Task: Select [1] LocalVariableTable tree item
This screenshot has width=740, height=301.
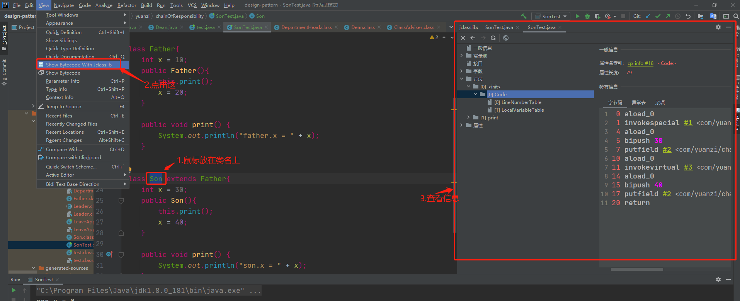Action: 519,110
